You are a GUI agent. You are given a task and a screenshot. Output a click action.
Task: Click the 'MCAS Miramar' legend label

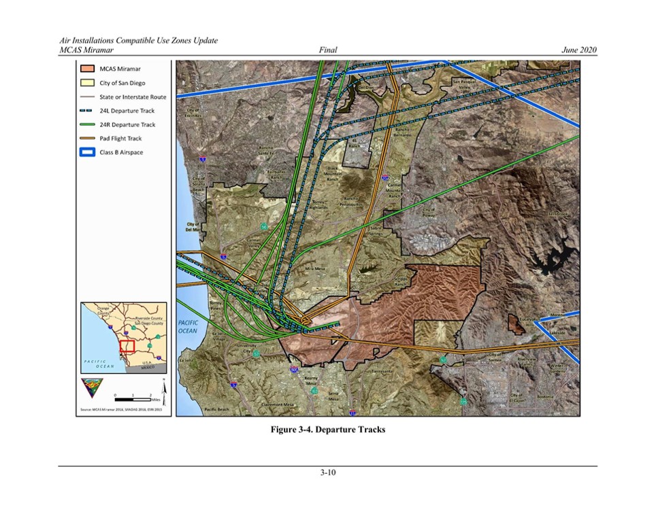coord(120,69)
